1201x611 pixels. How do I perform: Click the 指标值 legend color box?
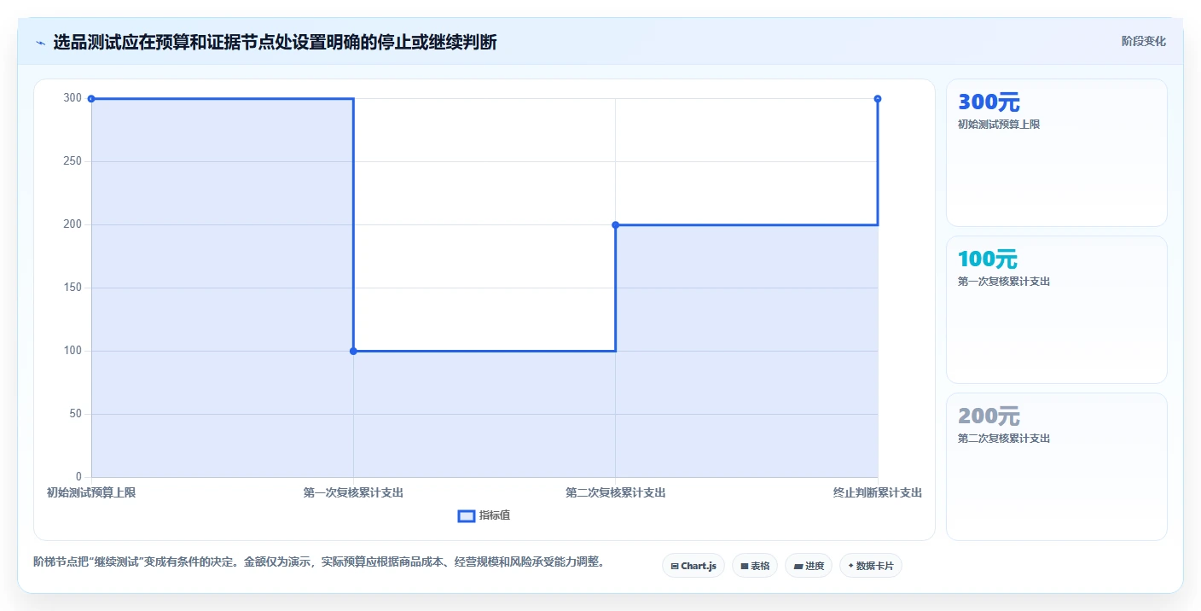[466, 515]
